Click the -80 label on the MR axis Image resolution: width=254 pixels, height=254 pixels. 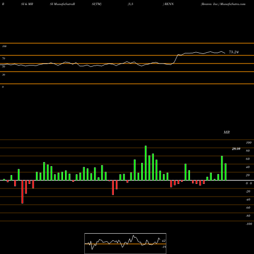coord(248,216)
